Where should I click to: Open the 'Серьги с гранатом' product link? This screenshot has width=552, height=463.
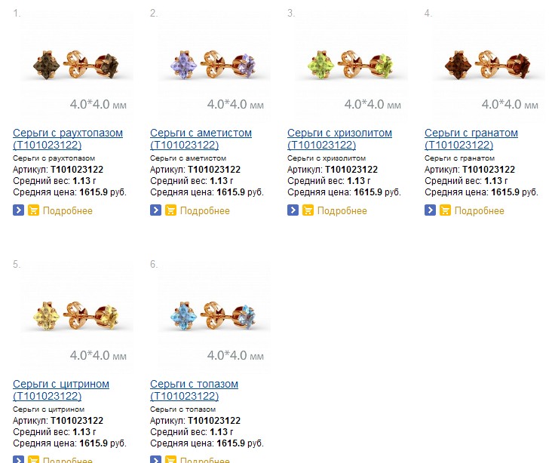[471, 133]
